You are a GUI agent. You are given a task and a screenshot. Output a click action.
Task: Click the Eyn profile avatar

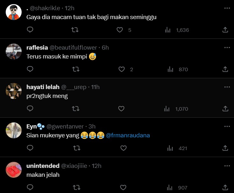pos(14,130)
